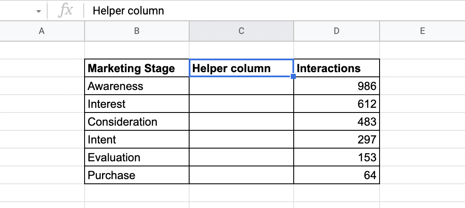Select column D header

pyautogui.click(x=336, y=31)
